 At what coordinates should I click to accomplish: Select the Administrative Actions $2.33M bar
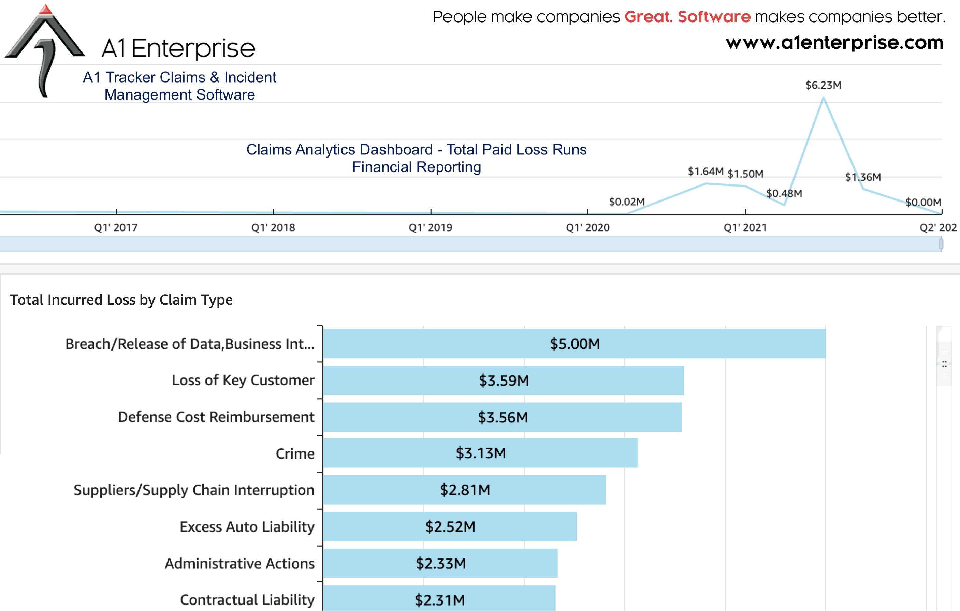click(440, 563)
